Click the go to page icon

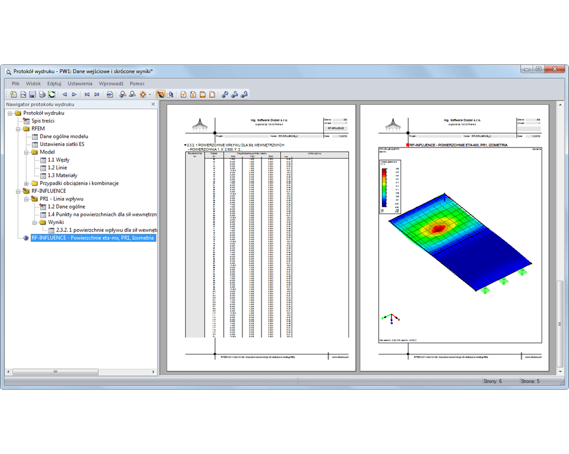109,95
